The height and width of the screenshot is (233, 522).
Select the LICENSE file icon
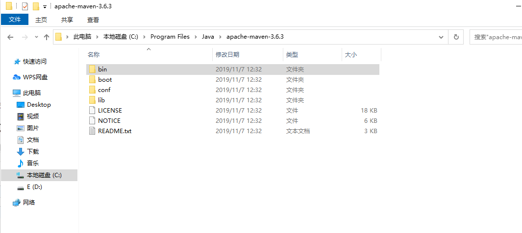pos(92,110)
